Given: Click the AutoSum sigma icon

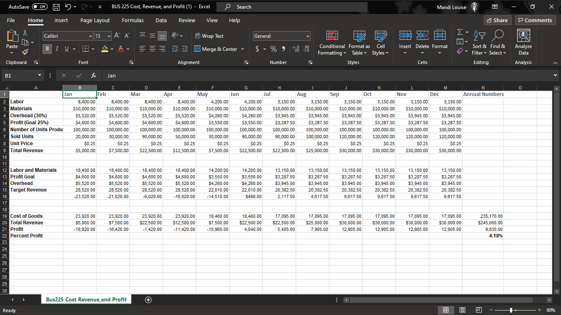Looking at the screenshot, I should point(460,33).
